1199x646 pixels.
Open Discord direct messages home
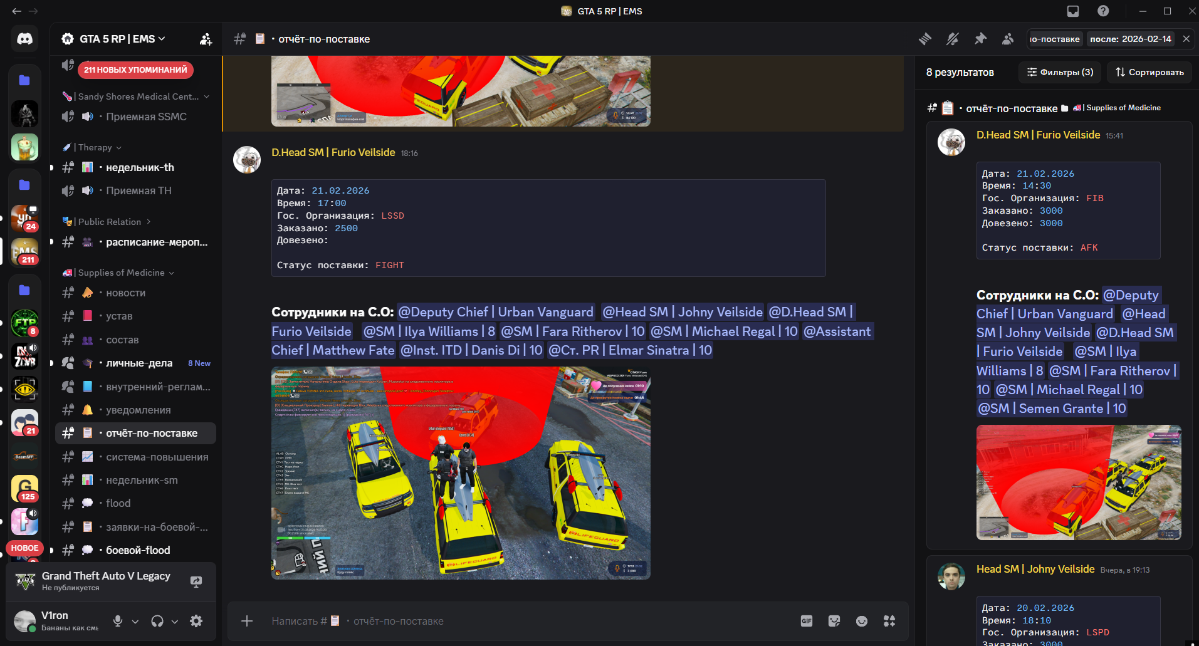pyautogui.click(x=24, y=39)
